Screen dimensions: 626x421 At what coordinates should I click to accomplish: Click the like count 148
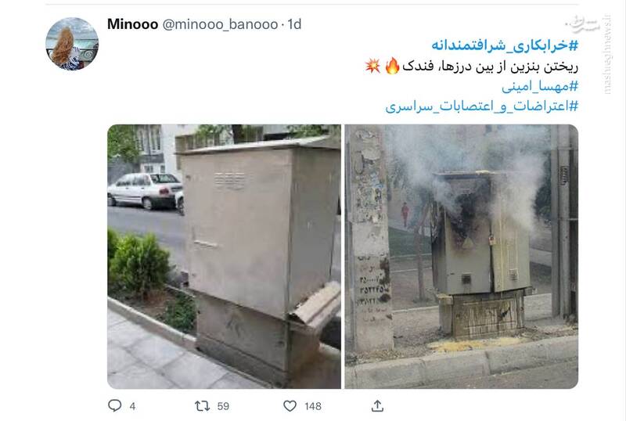pyautogui.click(x=313, y=406)
